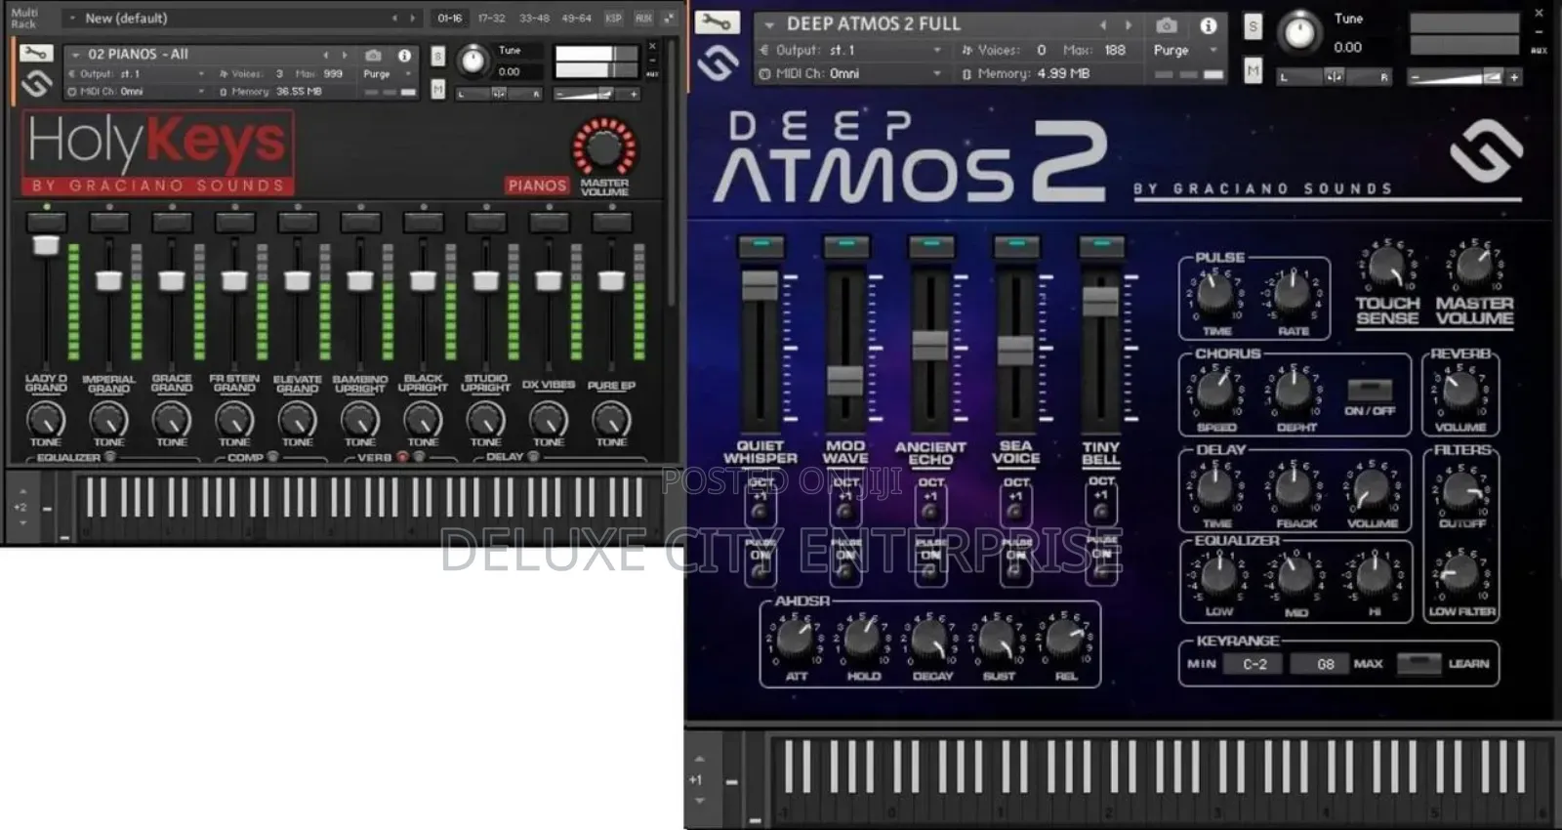The height and width of the screenshot is (830, 1562).
Task: Enable the Ancient Echo layer power button
Action: pyautogui.click(x=931, y=245)
